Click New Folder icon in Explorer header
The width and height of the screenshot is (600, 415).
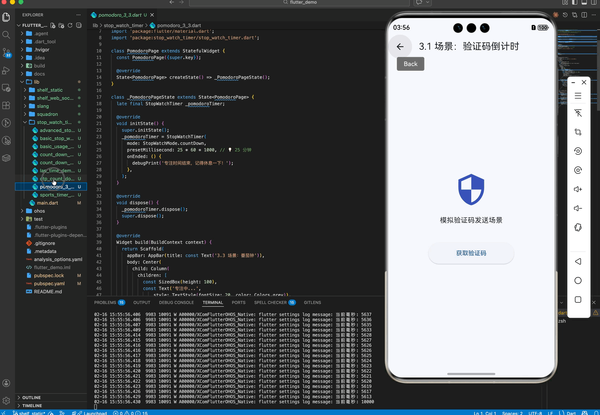point(61,25)
